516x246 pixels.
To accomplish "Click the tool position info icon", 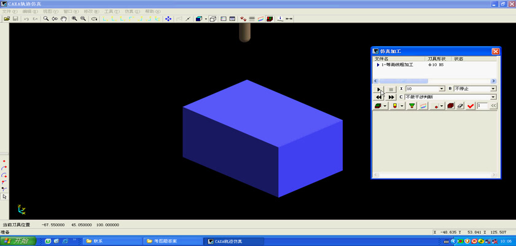I will coord(280,19).
